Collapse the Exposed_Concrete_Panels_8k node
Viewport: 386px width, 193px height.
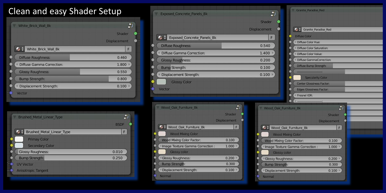click(x=156, y=14)
